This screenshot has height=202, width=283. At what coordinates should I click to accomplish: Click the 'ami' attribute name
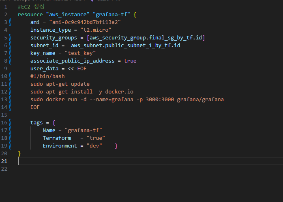[35, 22]
